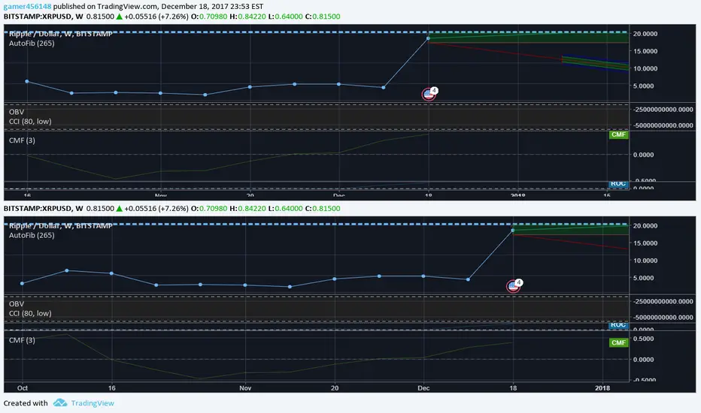Click the peak price data point in upper chart
701x413 pixels.
(x=428, y=38)
